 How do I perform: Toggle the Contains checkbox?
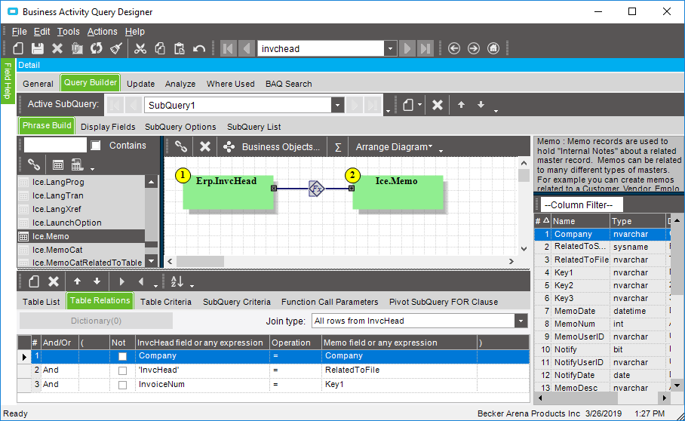(x=96, y=146)
